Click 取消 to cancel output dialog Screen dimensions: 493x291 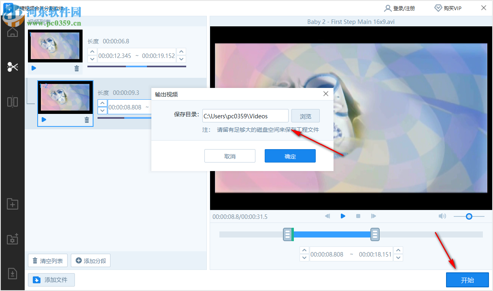pos(230,156)
